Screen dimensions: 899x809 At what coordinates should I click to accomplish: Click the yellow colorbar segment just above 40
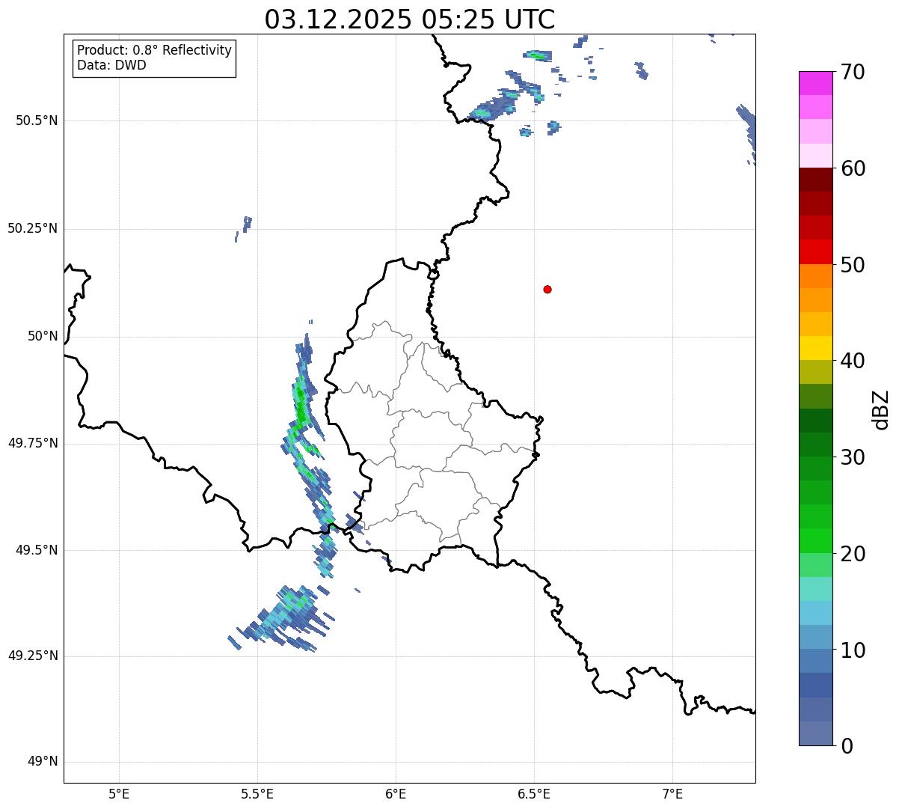(x=815, y=348)
